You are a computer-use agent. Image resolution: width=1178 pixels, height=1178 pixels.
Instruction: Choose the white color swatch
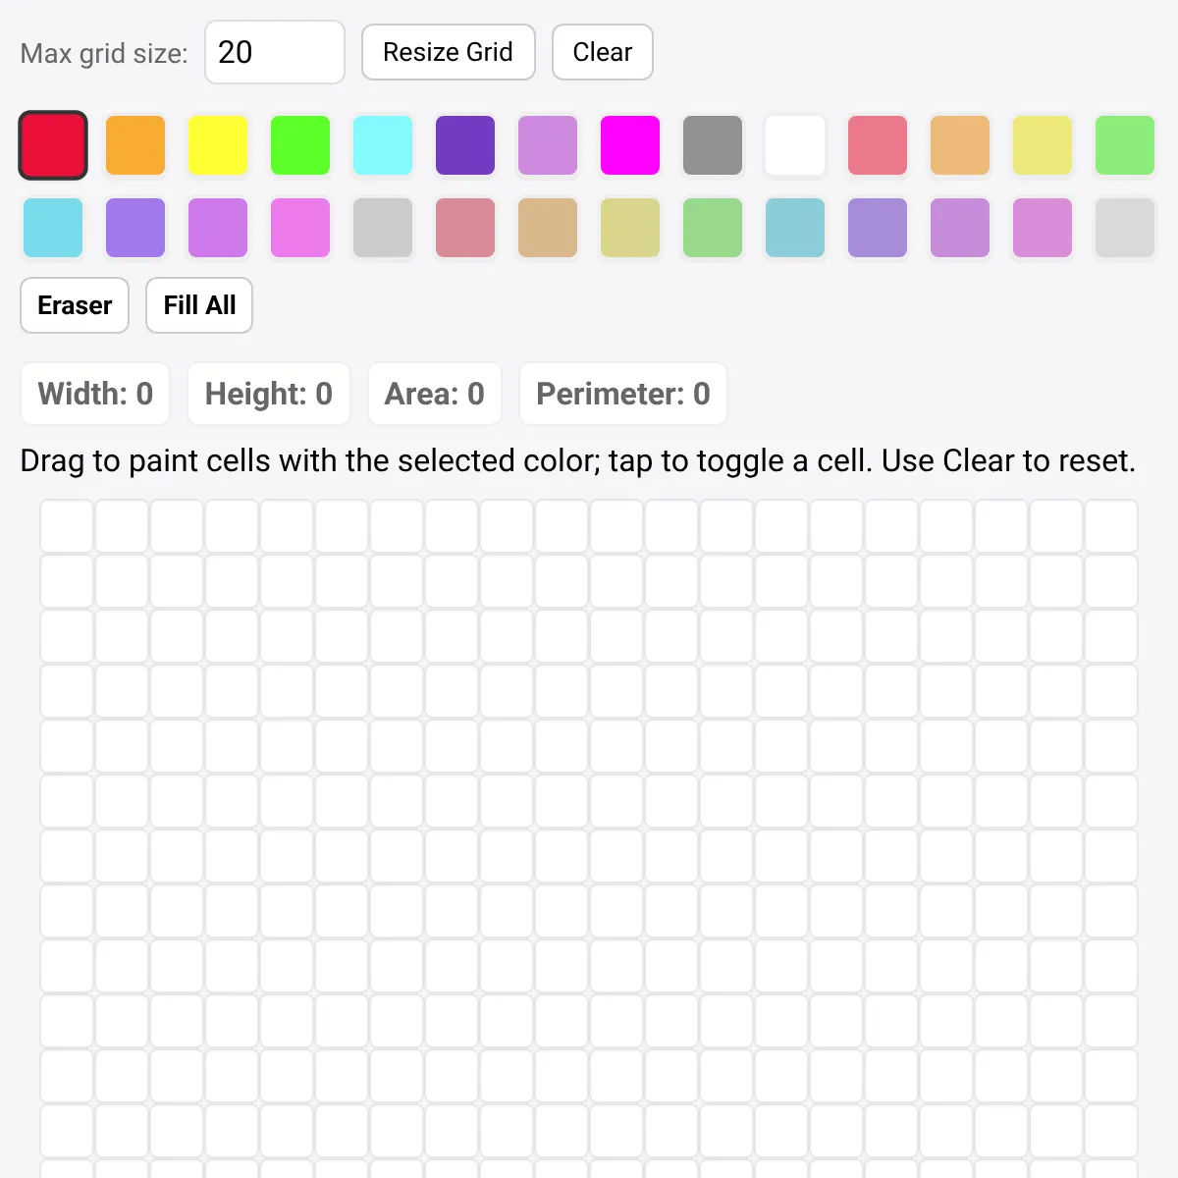795,145
